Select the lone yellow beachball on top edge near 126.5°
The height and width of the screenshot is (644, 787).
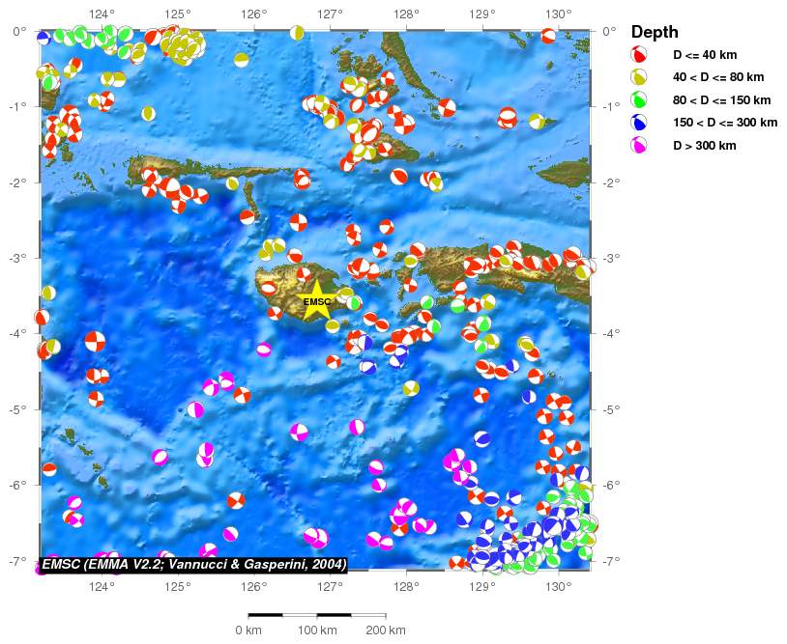[x=297, y=34]
